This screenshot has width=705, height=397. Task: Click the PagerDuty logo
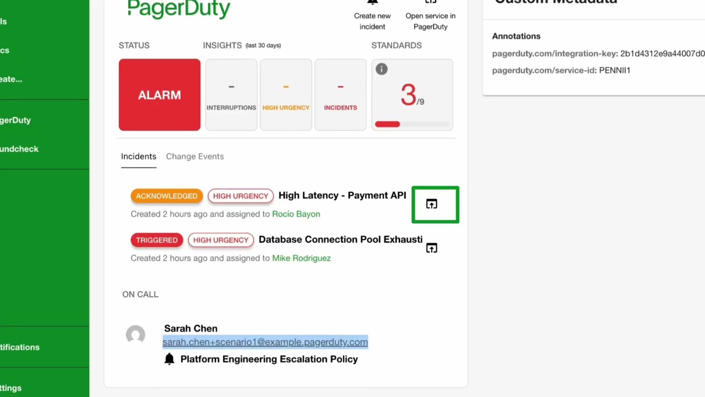178,9
